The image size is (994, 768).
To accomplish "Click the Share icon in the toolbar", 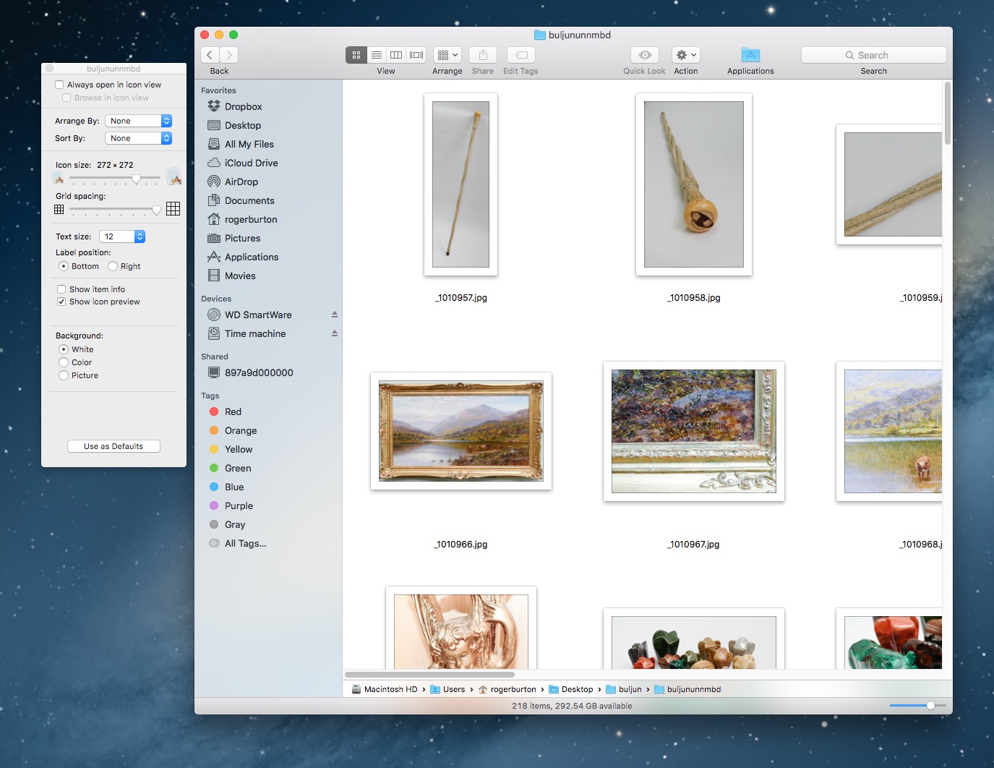I will click(482, 54).
